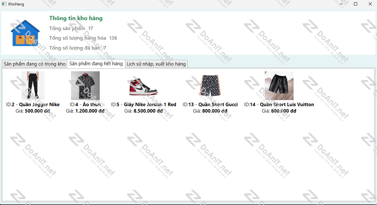Switch to 'Lịch sử nhập, xuất kho hàng' tab

156,64
